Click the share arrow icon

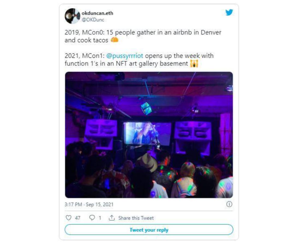click(x=112, y=218)
